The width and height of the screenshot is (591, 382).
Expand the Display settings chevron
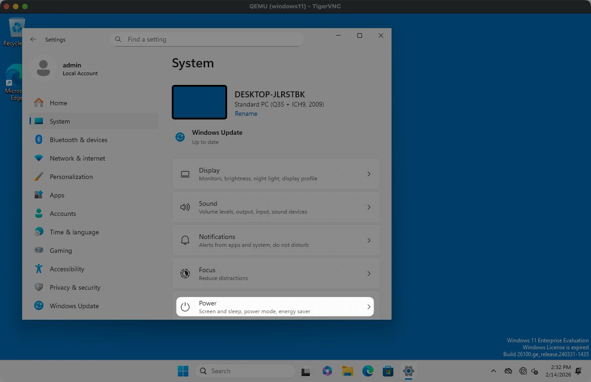coord(368,174)
